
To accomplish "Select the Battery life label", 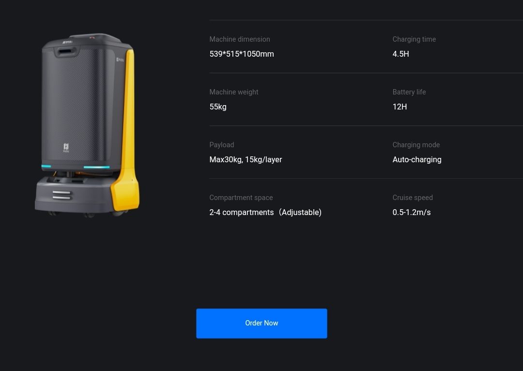I will coord(409,92).
